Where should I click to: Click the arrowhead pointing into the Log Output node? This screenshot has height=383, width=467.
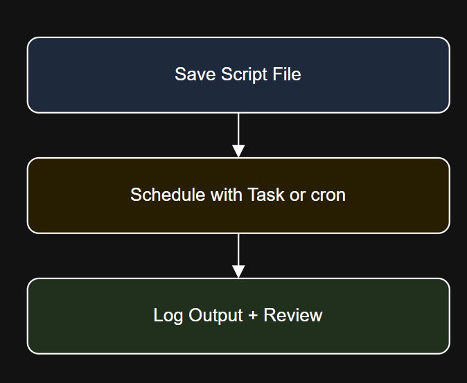point(238,271)
